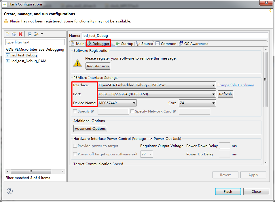Image resolution: width=275 pixels, height=202 pixels.
Task: Click the Collapse All icon
Action: [x=30, y=34]
